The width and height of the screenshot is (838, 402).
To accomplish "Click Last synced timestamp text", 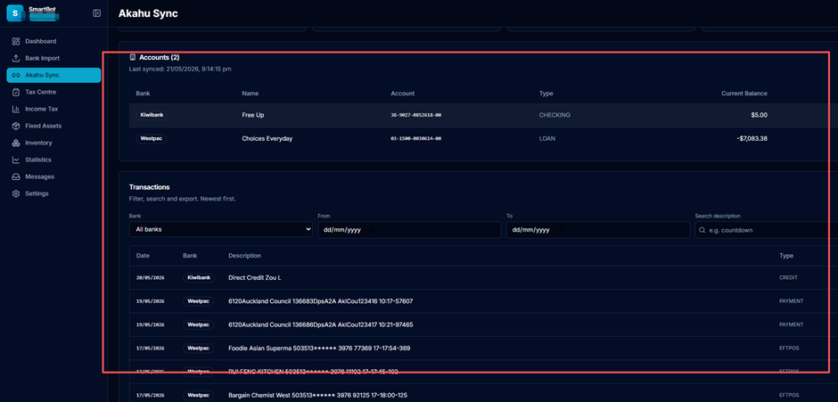I will (180, 69).
